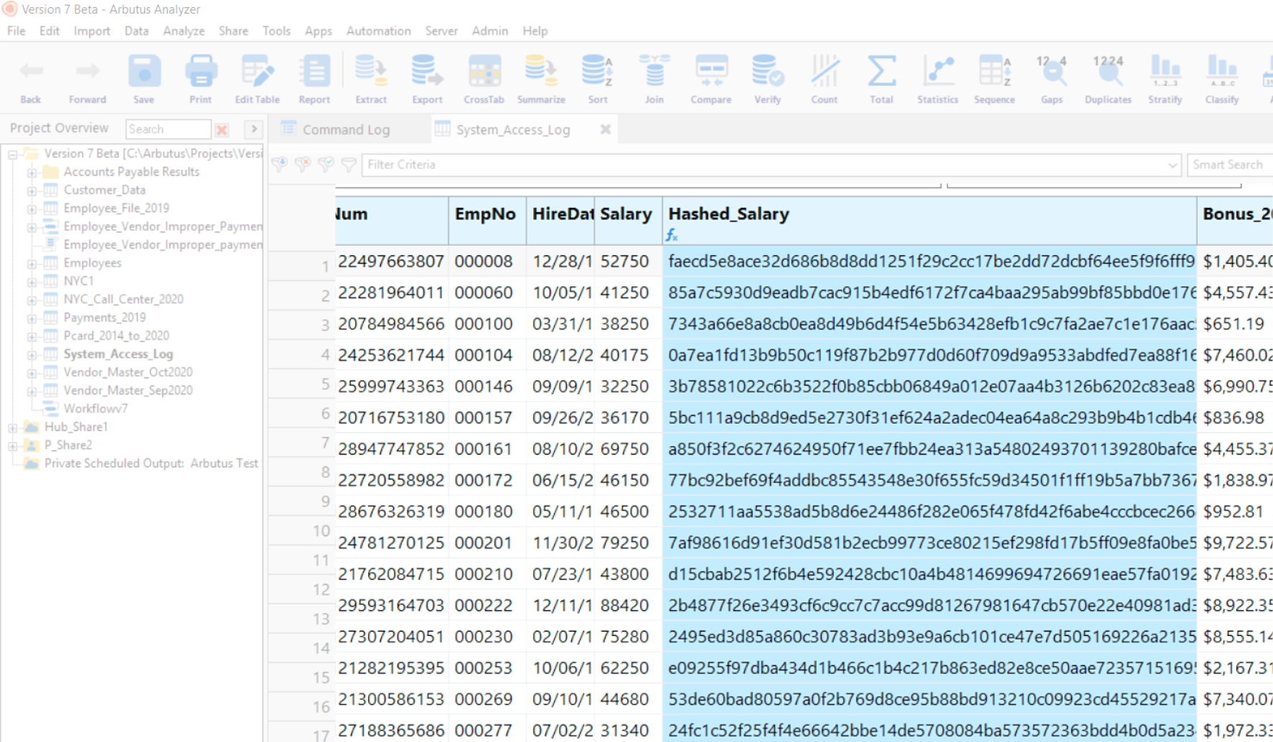
Task: Expand the Payments_2019 item
Action: point(30,317)
